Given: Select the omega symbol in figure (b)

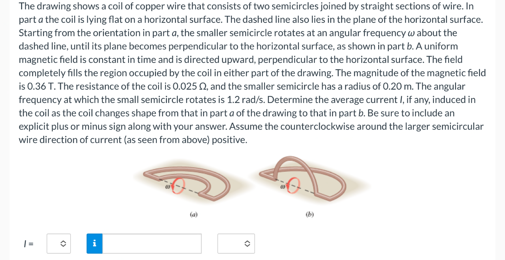Looking at the screenshot, I should pyautogui.click(x=282, y=186).
